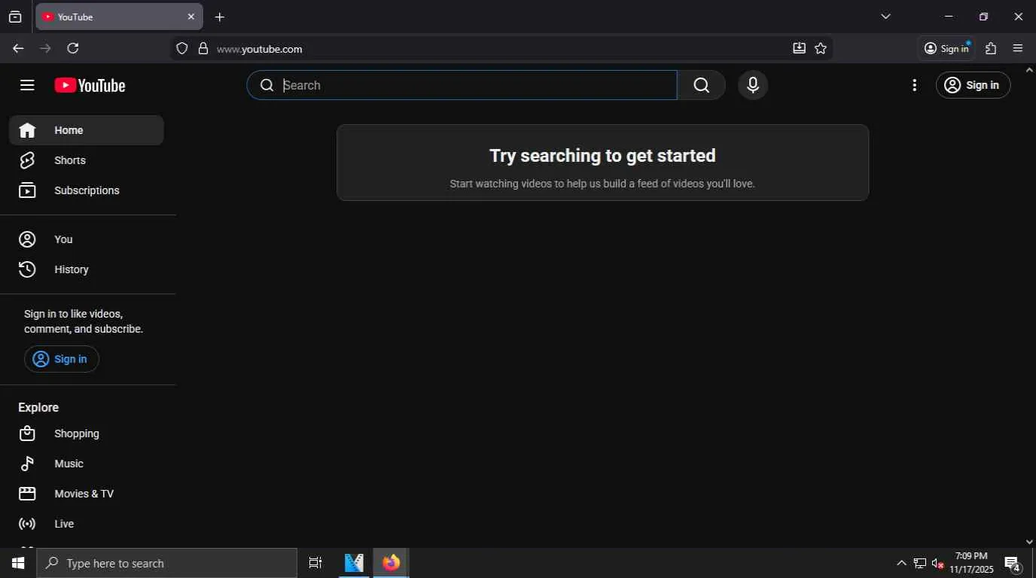The width and height of the screenshot is (1036, 578).
Task: Click Firefox icon in the taskbar
Action: pos(391,563)
